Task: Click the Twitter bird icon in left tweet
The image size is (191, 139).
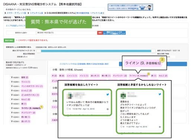Action: [108, 95]
